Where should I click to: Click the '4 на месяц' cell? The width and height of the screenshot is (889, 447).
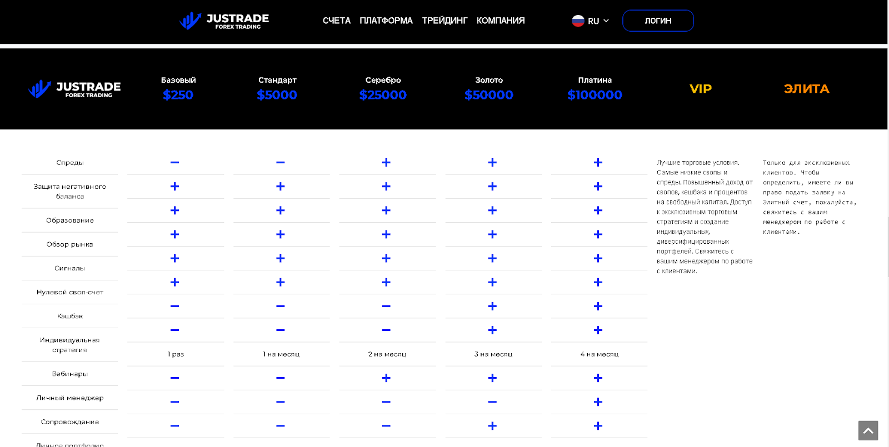tap(600, 354)
